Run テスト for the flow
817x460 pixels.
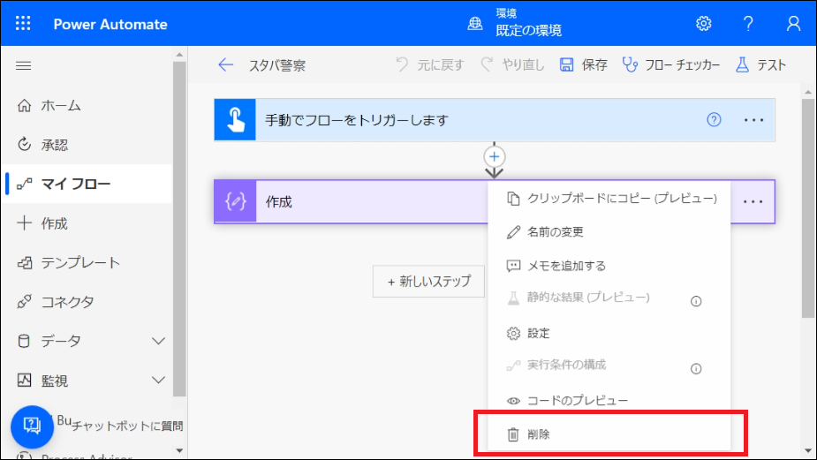coord(760,64)
